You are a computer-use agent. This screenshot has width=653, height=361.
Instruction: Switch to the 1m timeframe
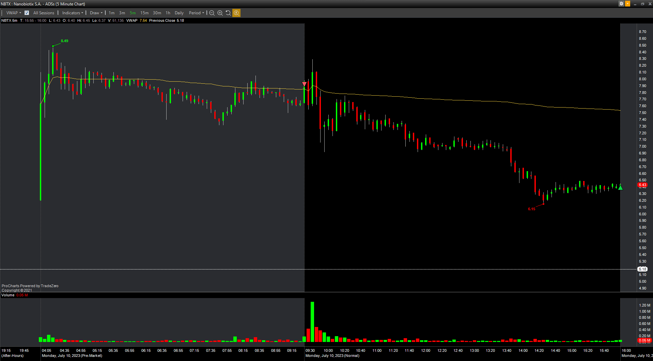click(x=112, y=13)
